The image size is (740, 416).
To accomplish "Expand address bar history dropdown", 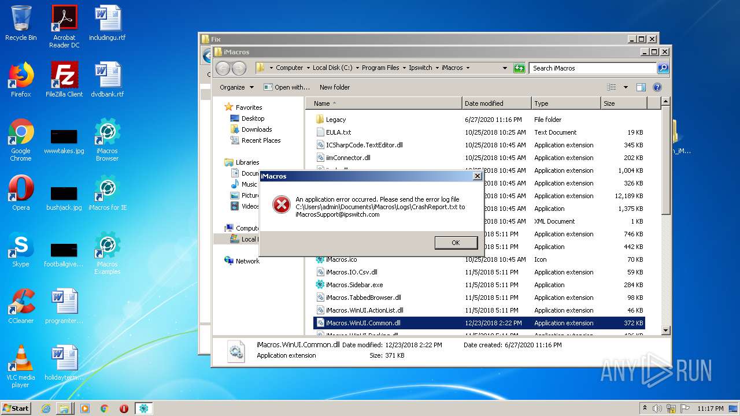I will coord(505,68).
